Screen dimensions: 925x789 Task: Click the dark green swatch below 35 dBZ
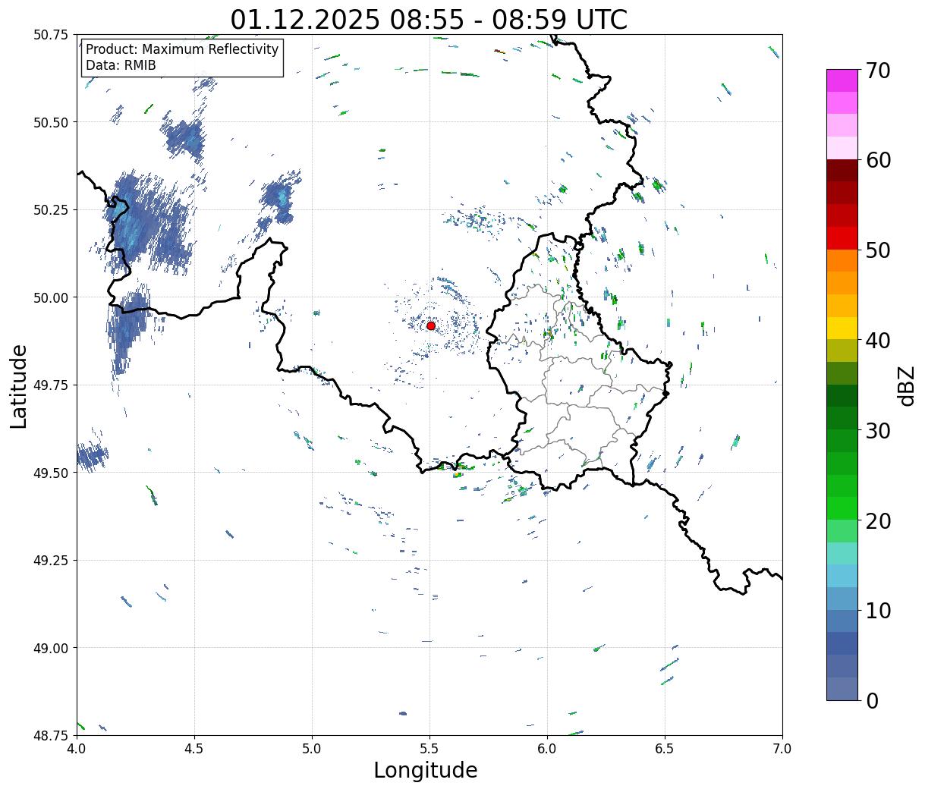[x=842, y=396]
